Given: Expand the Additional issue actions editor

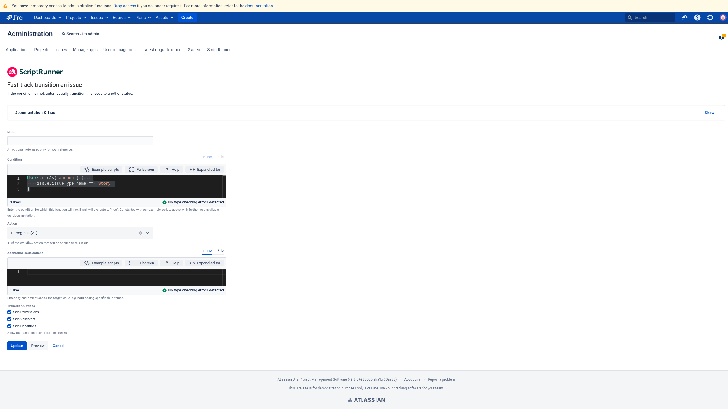Looking at the screenshot, I should coord(204,263).
